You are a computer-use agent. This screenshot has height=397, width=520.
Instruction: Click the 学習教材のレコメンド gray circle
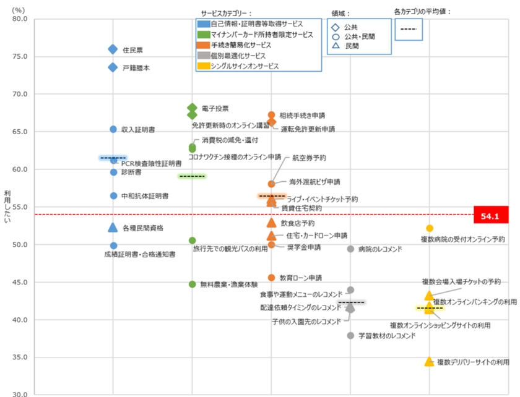point(350,336)
